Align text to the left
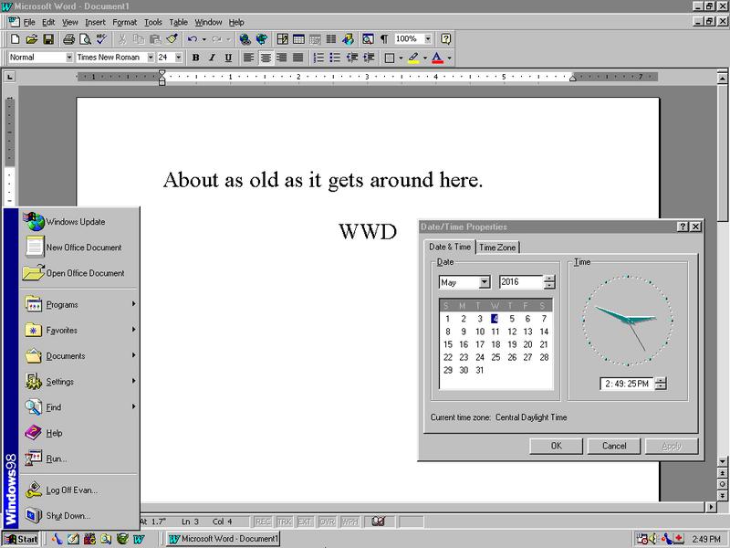This screenshot has height=548, width=730. pos(248,58)
